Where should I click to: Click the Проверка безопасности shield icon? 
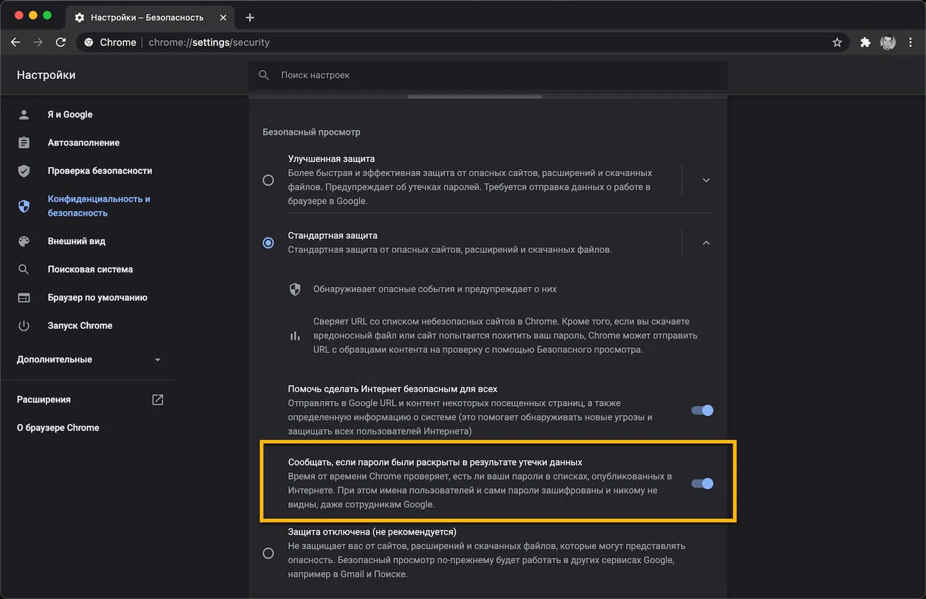pos(24,171)
